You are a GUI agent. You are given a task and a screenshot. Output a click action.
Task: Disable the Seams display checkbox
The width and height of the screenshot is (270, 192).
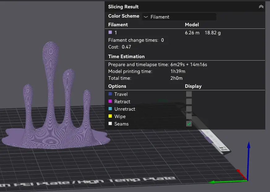189,124
